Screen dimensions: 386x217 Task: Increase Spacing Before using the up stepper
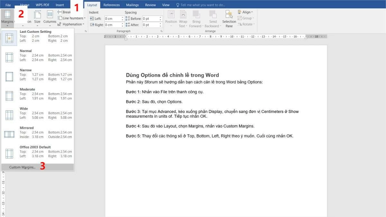160,17
